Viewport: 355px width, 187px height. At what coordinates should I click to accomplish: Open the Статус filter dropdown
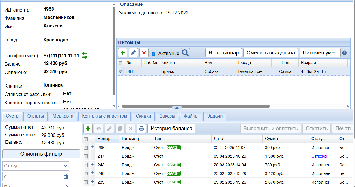36,166
